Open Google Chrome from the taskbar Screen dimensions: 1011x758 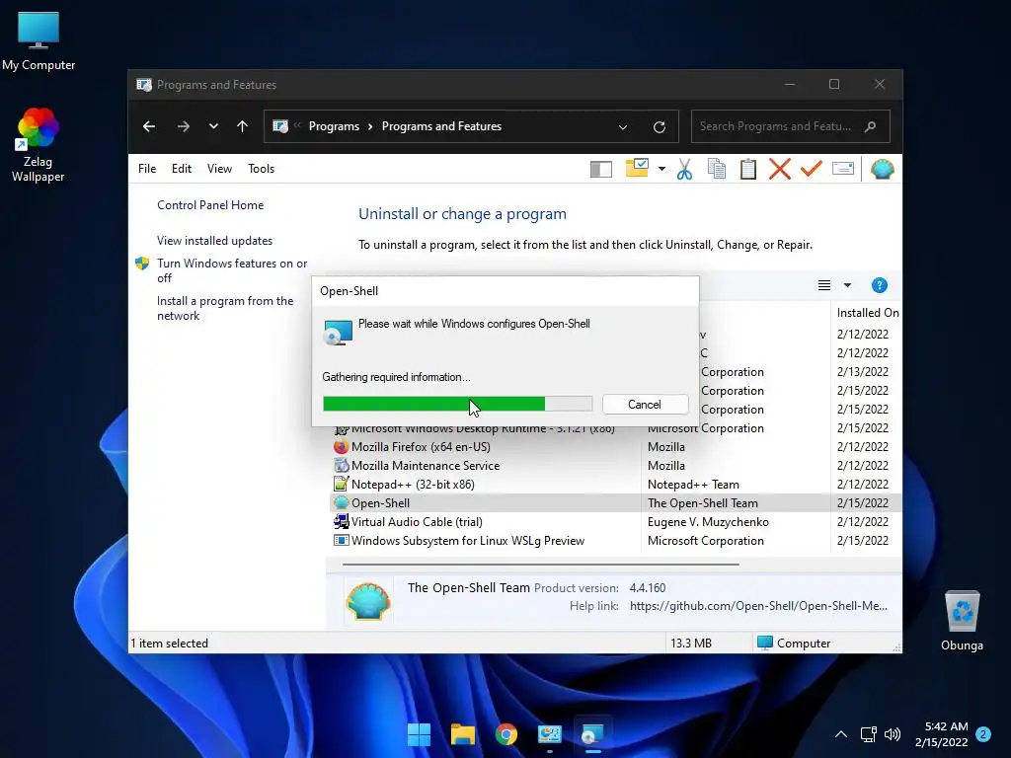point(506,734)
